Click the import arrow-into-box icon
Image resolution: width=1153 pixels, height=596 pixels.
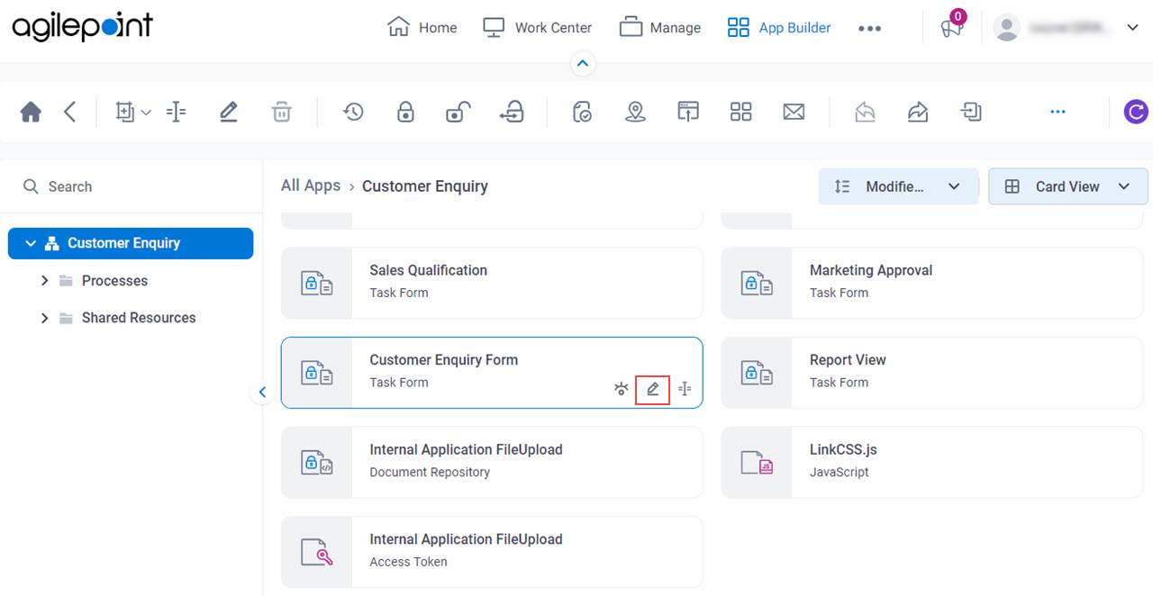(971, 112)
